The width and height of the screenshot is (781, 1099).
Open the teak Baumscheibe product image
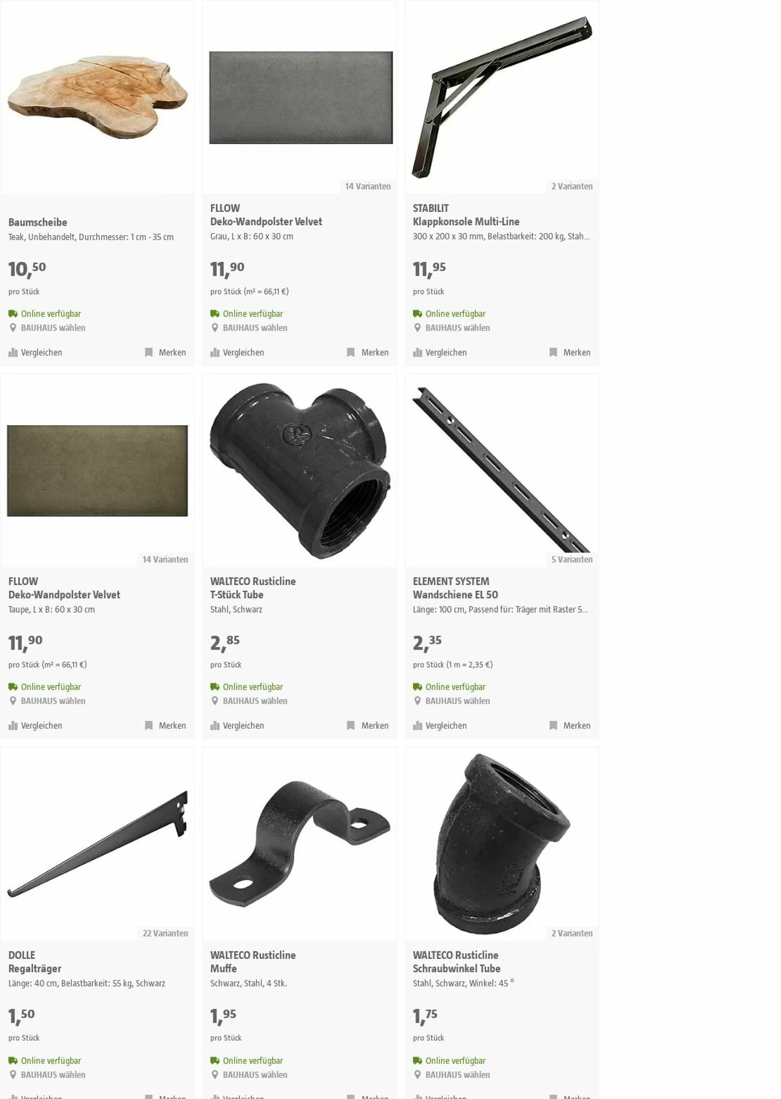point(97,97)
